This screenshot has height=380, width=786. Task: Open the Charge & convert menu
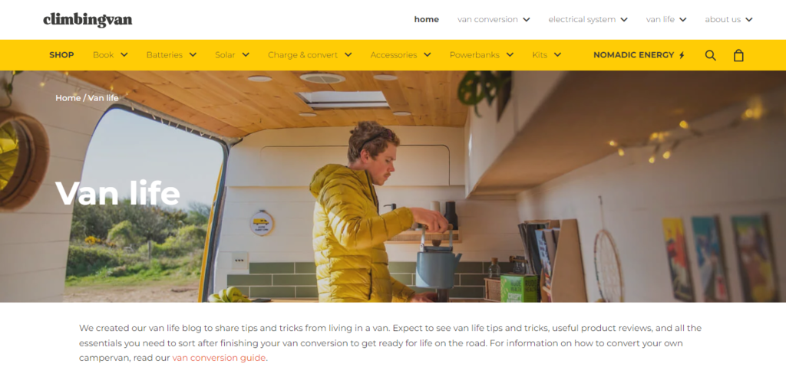coord(310,55)
